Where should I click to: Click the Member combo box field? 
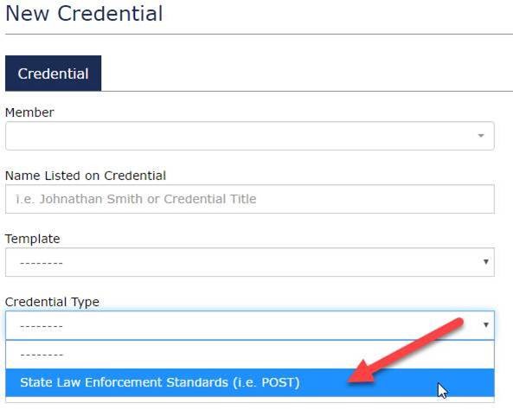(250, 136)
